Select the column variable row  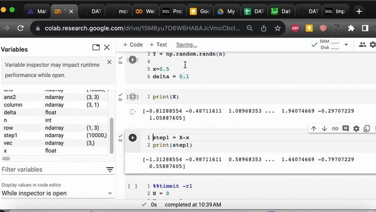click(55, 105)
